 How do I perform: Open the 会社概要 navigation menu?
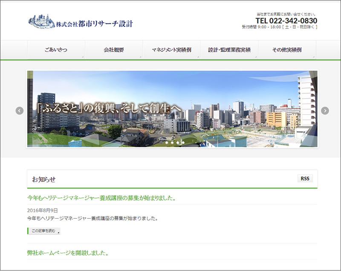coord(114,49)
